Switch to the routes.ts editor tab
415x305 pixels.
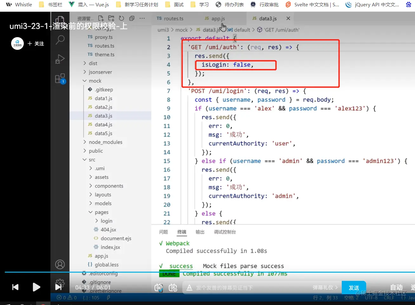coord(170,18)
